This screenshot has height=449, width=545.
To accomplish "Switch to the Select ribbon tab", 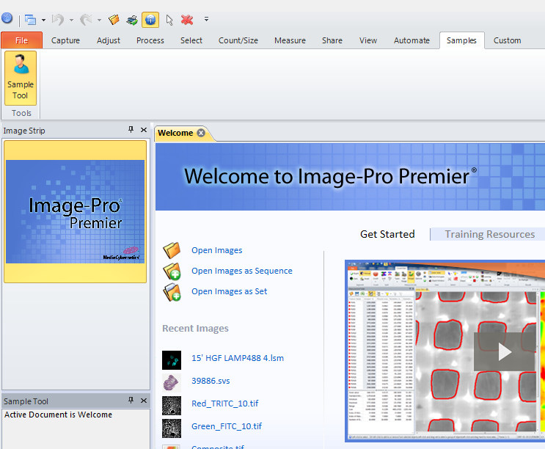I will point(191,40).
